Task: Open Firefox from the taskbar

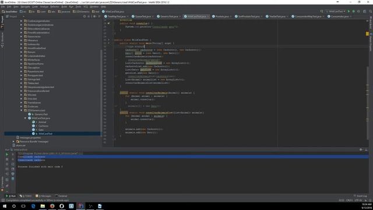Action: 52,206
